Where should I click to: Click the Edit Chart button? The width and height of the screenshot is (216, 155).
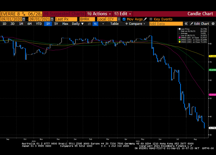pos(200,24)
